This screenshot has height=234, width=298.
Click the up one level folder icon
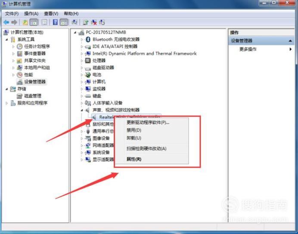tap(25, 22)
